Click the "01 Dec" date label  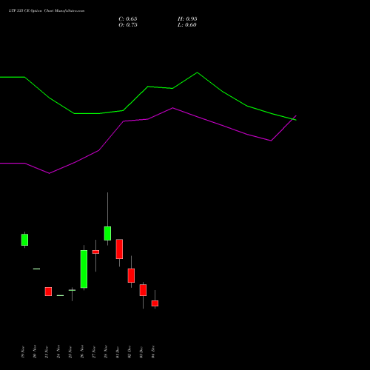pyautogui.click(x=118, y=352)
